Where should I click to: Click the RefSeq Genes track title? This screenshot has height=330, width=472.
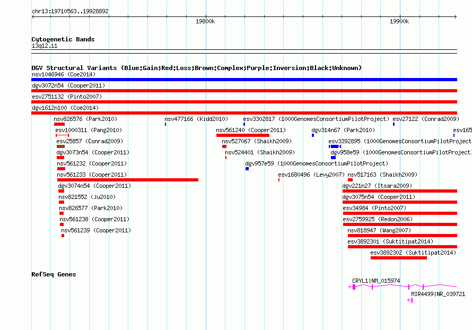tap(54, 274)
